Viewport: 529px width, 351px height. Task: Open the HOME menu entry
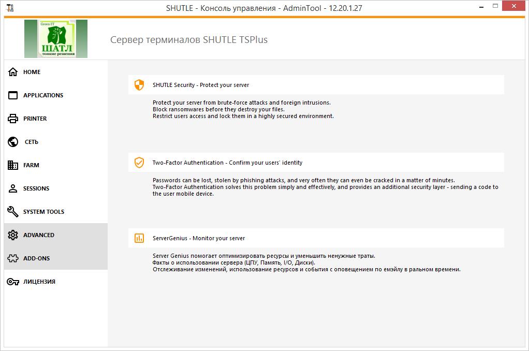coord(56,72)
